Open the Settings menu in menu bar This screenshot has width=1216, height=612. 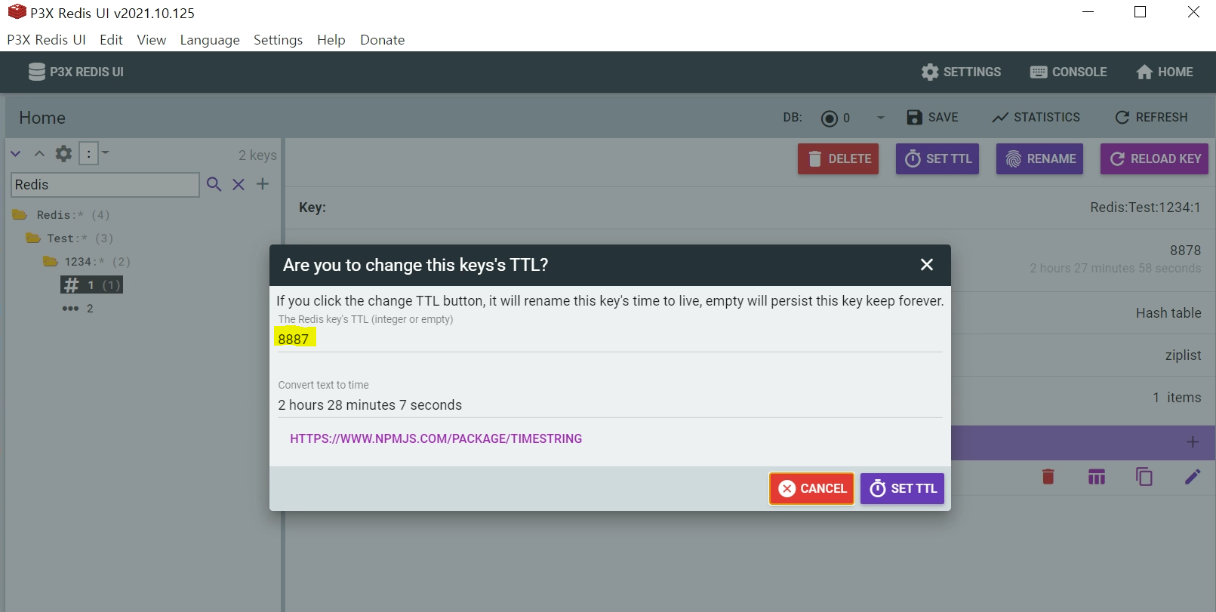coord(278,40)
